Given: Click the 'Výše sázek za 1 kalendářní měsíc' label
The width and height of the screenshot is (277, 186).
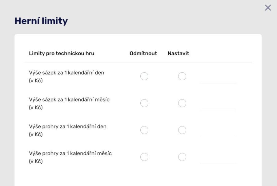Looking at the screenshot, I should click(x=69, y=100).
